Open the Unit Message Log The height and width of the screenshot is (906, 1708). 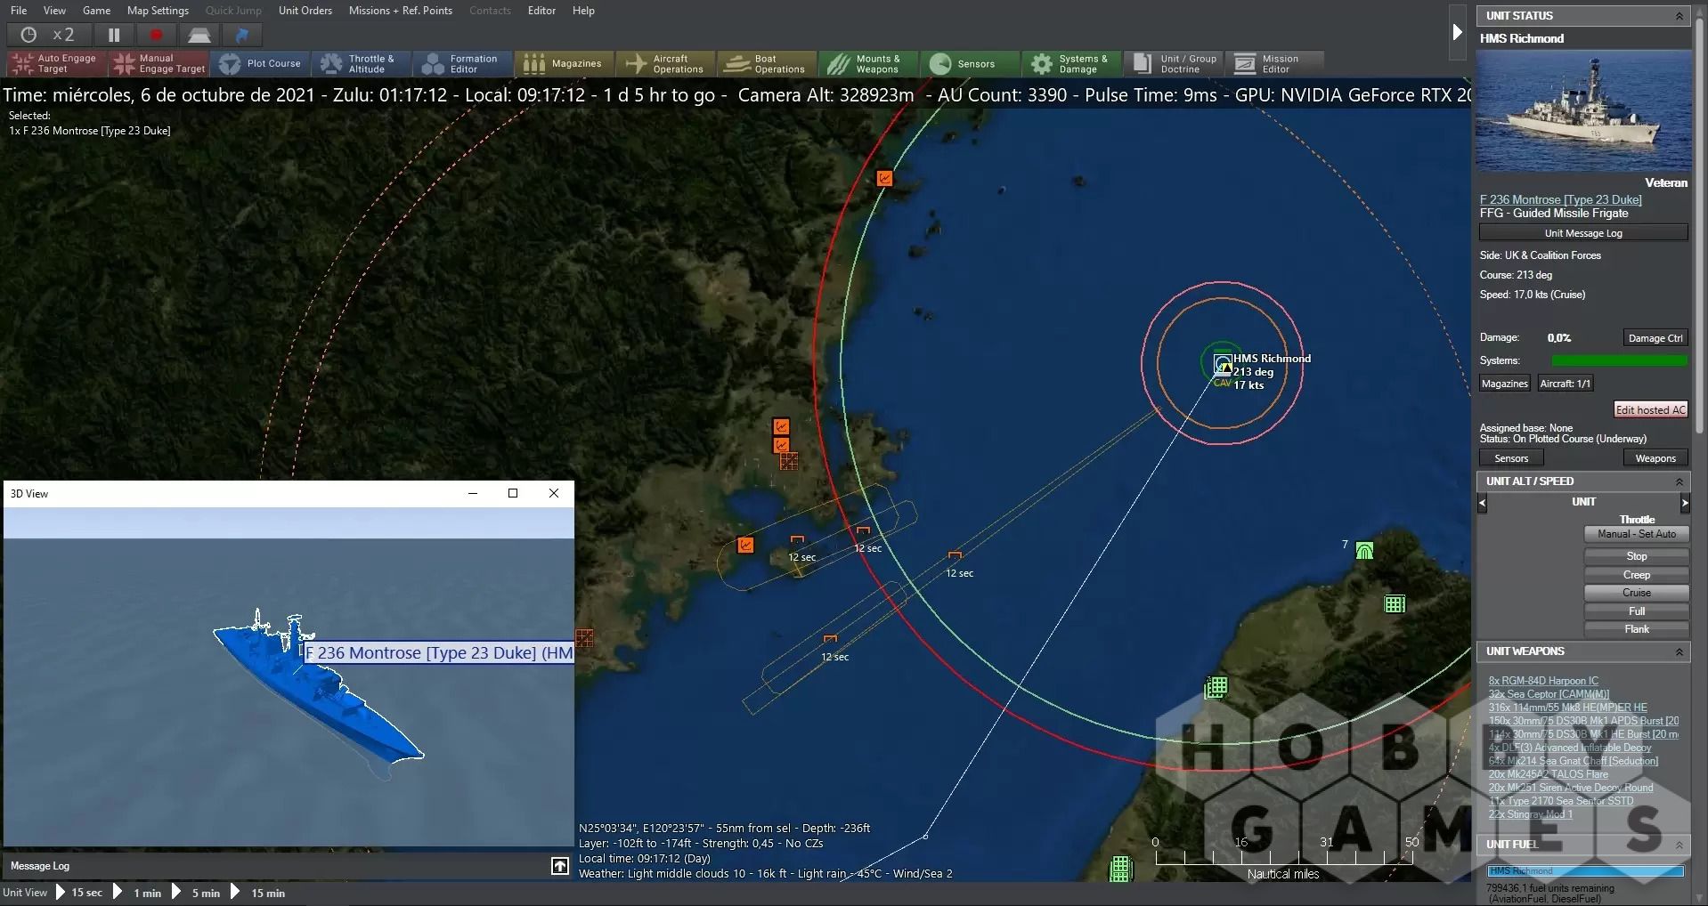pos(1583,233)
